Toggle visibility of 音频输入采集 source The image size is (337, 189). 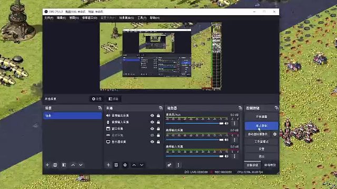[x=152, y=122]
